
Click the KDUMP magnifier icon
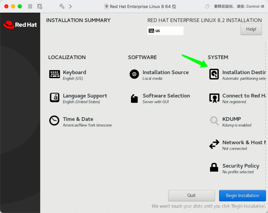214,121
